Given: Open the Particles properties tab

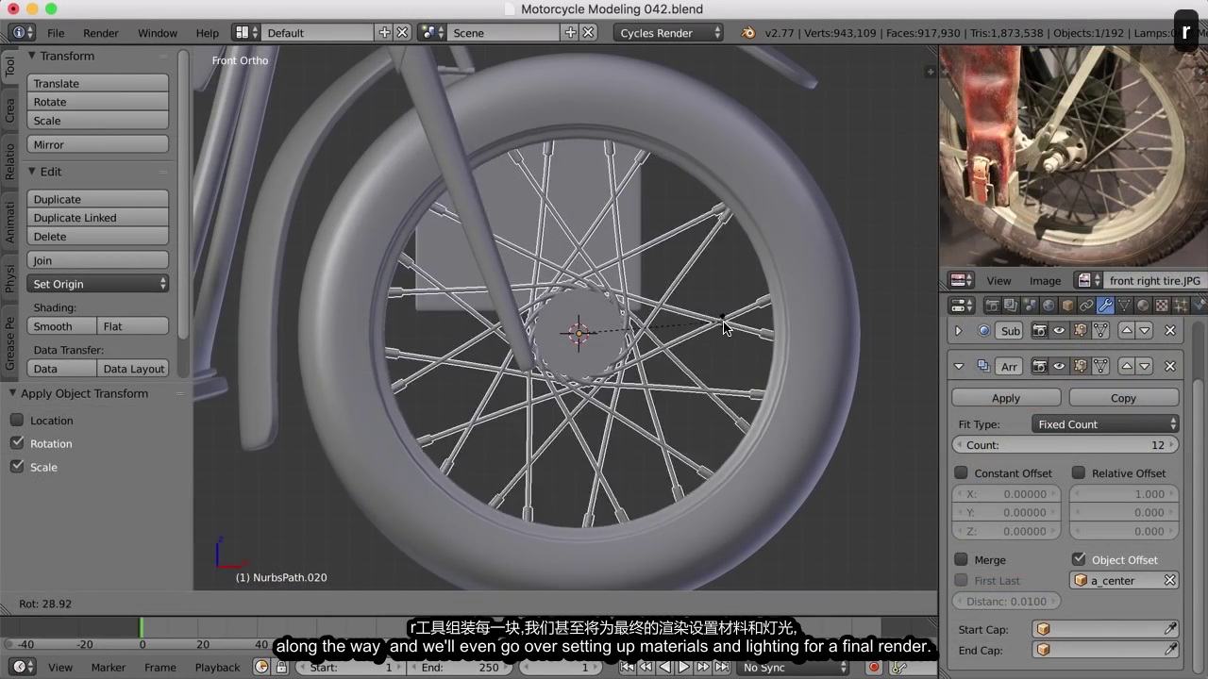Looking at the screenshot, I should [1181, 306].
